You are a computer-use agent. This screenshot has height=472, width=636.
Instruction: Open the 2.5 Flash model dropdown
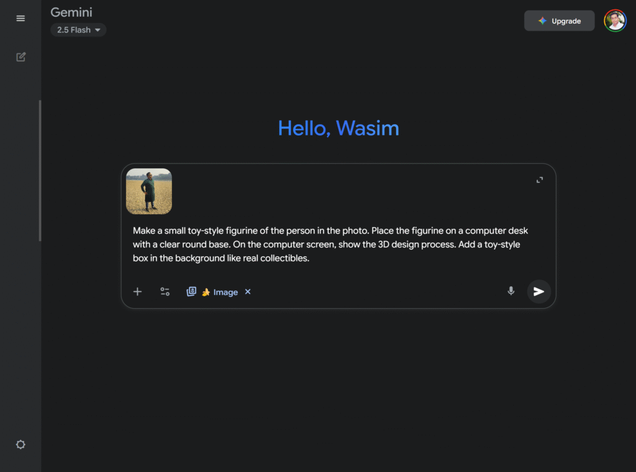point(78,30)
